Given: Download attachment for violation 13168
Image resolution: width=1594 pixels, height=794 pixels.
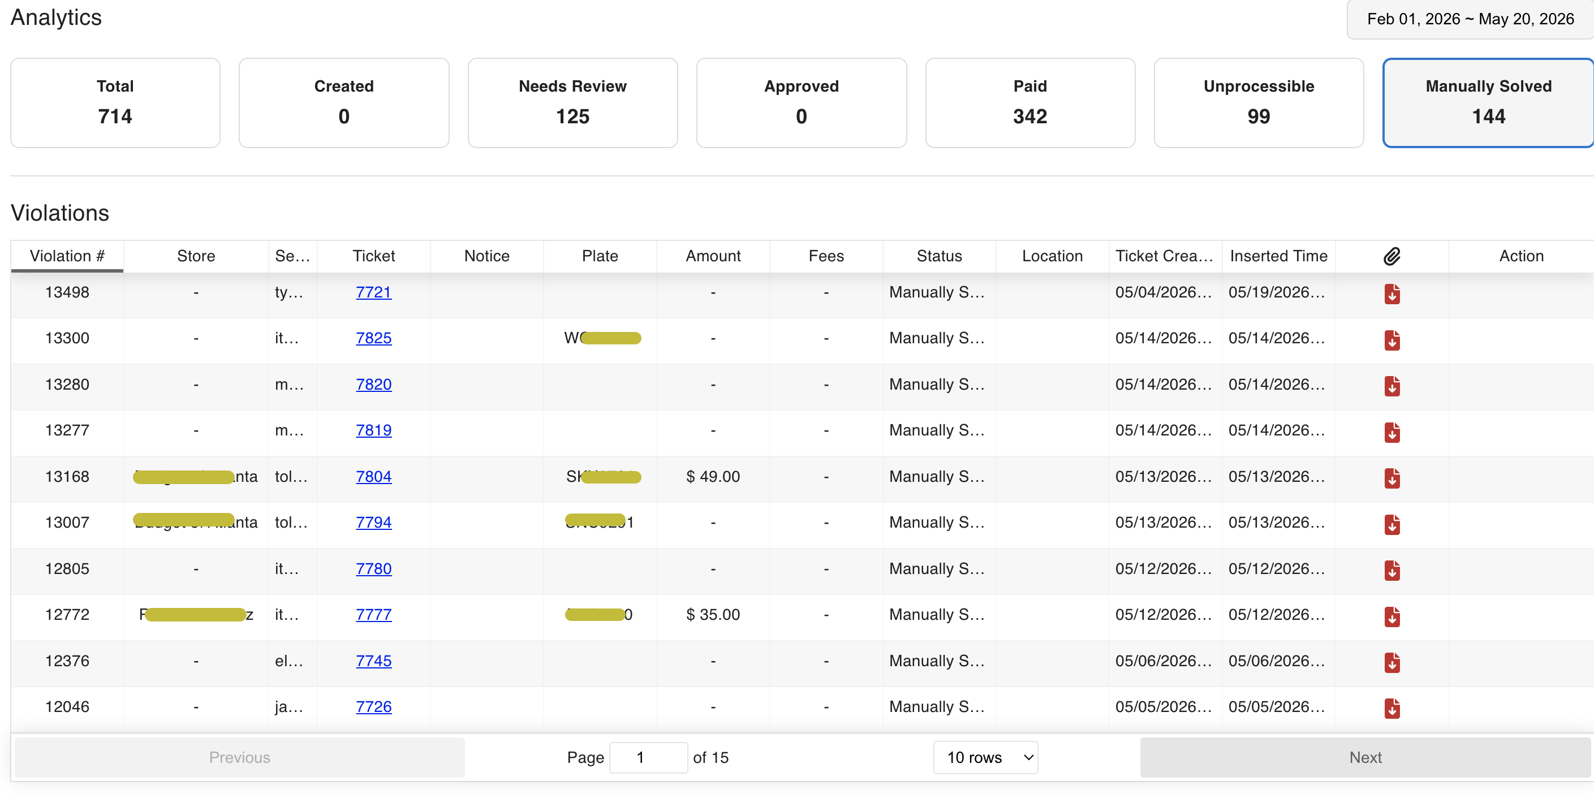Looking at the screenshot, I should click(1391, 478).
